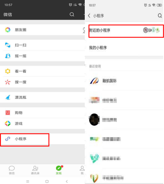Screen dimensions: 164x184
Task: Switch to the 通讯录 contacts tab
Action: point(35,170)
